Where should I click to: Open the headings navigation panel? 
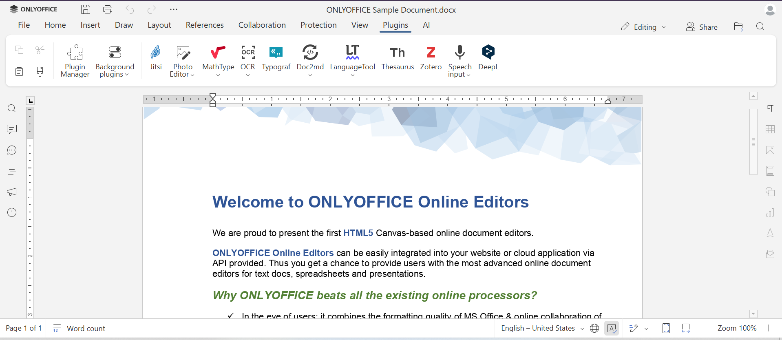tap(12, 171)
